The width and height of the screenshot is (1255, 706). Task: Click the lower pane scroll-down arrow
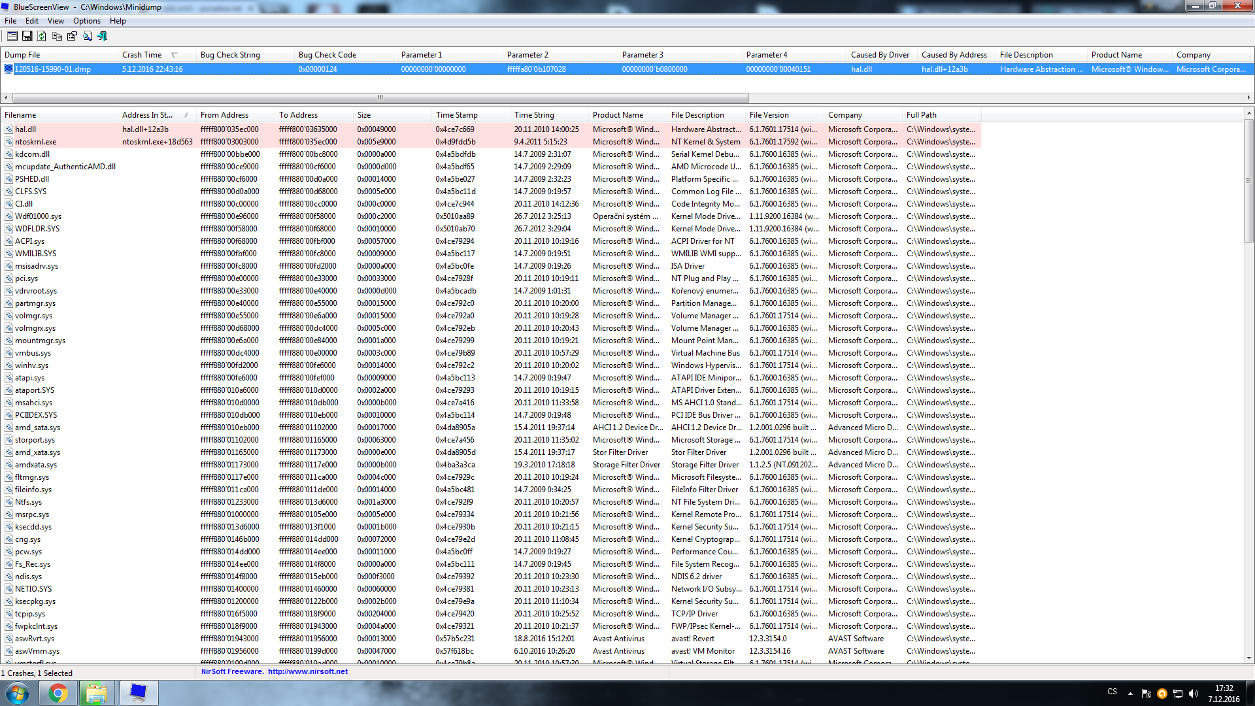pos(1249,658)
